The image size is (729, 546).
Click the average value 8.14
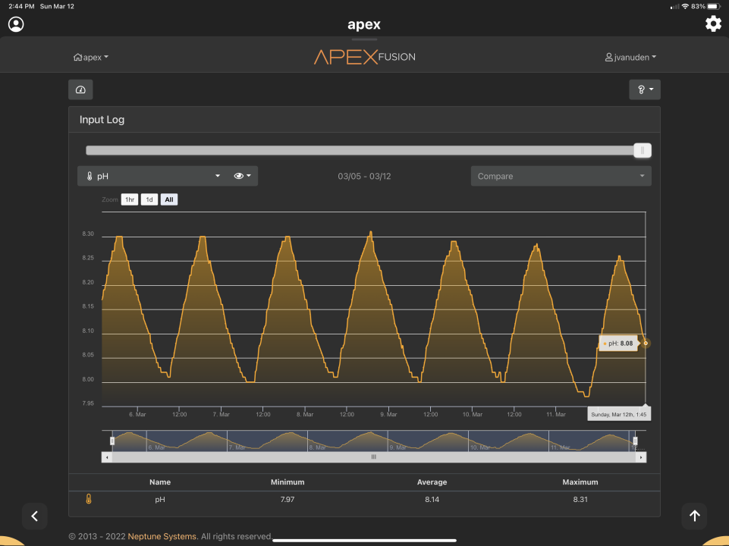pos(432,500)
